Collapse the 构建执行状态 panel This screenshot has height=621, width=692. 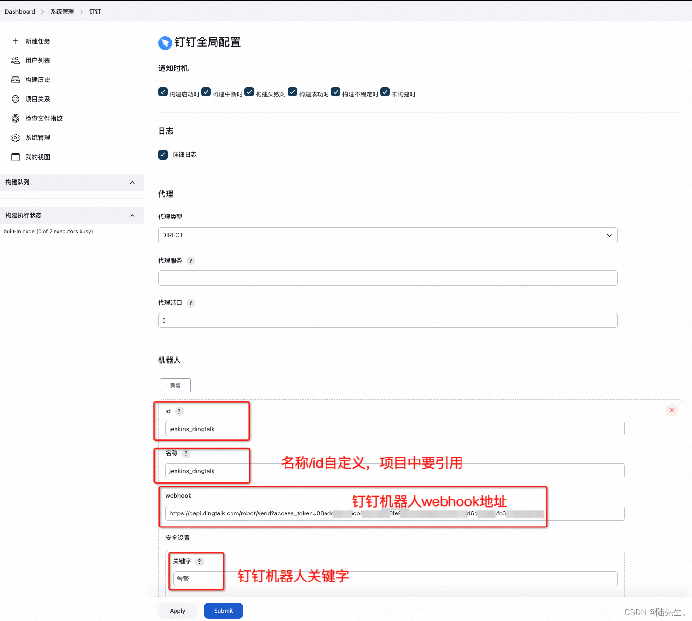[132, 216]
